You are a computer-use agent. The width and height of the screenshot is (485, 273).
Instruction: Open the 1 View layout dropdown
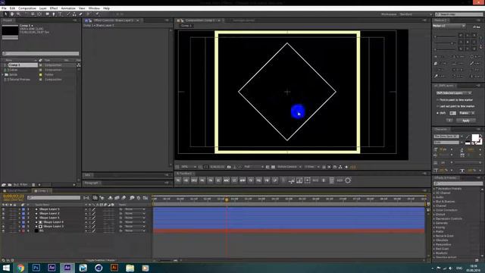pyautogui.click(x=311, y=167)
